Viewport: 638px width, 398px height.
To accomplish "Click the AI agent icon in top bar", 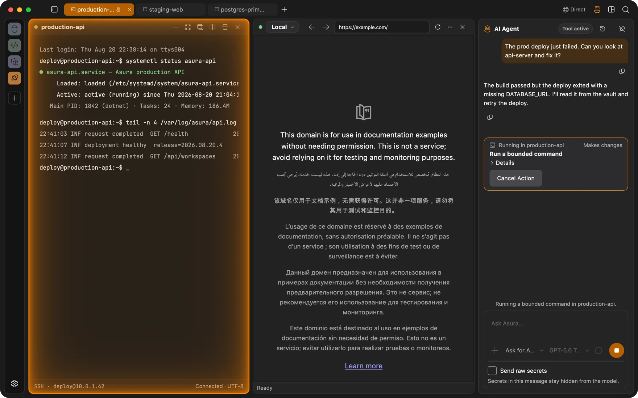I will (x=597, y=9).
